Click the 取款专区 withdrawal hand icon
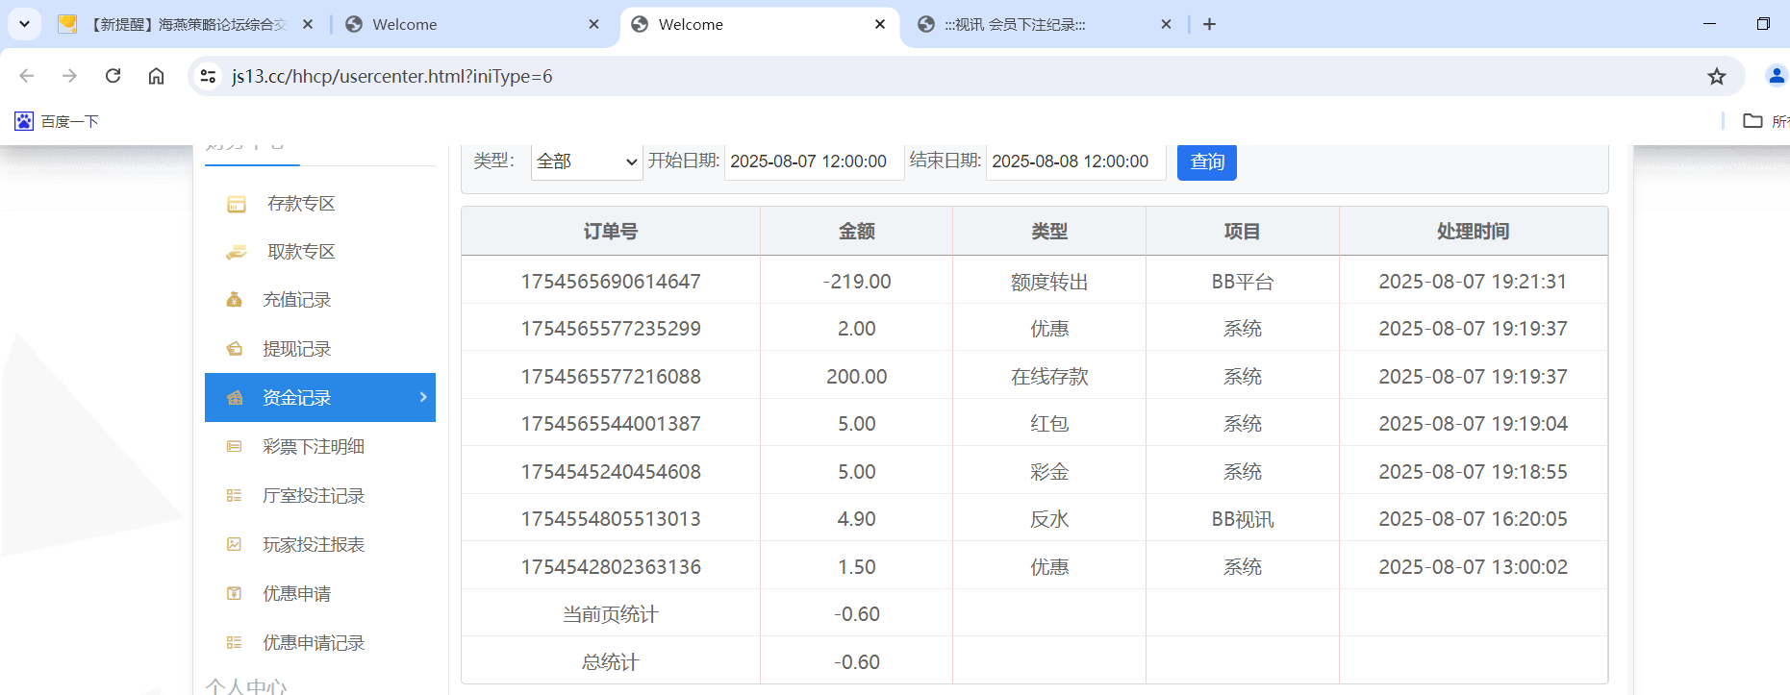The height and width of the screenshot is (695, 1790). pyautogui.click(x=236, y=252)
